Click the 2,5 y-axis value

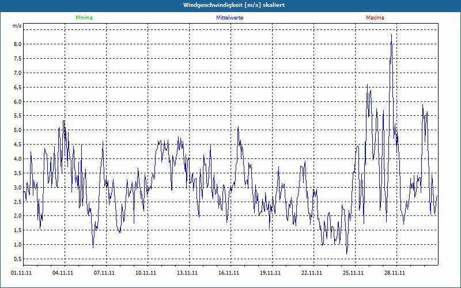pos(18,202)
